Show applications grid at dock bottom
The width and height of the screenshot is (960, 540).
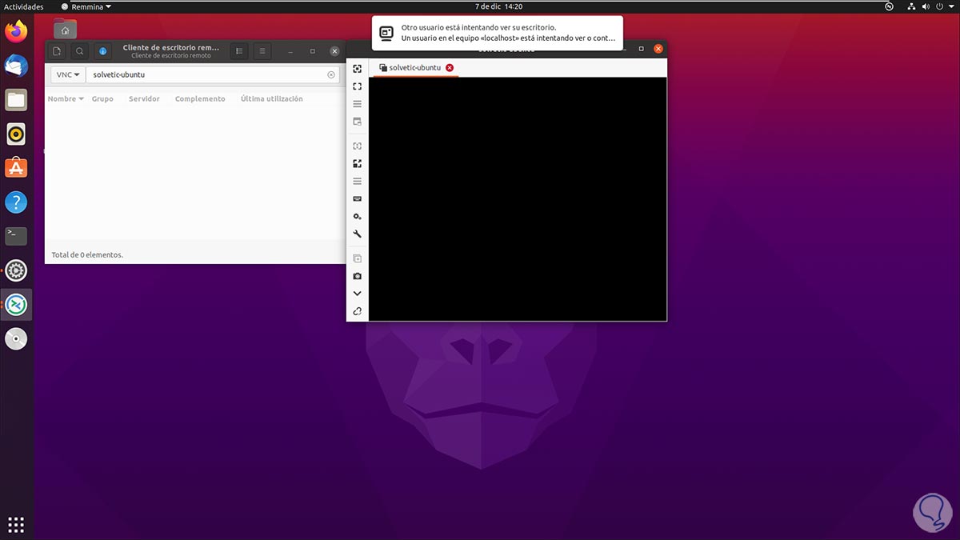(16, 525)
